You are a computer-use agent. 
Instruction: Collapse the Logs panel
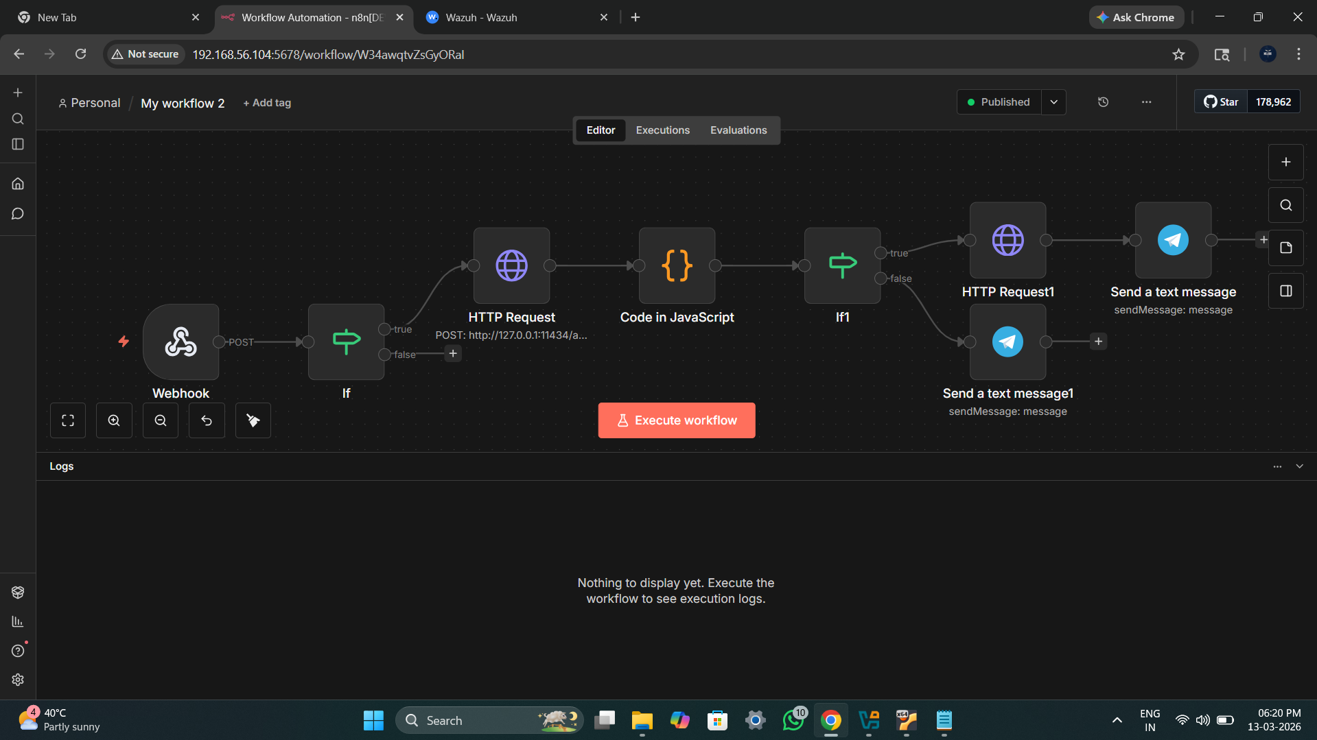coord(1299,466)
